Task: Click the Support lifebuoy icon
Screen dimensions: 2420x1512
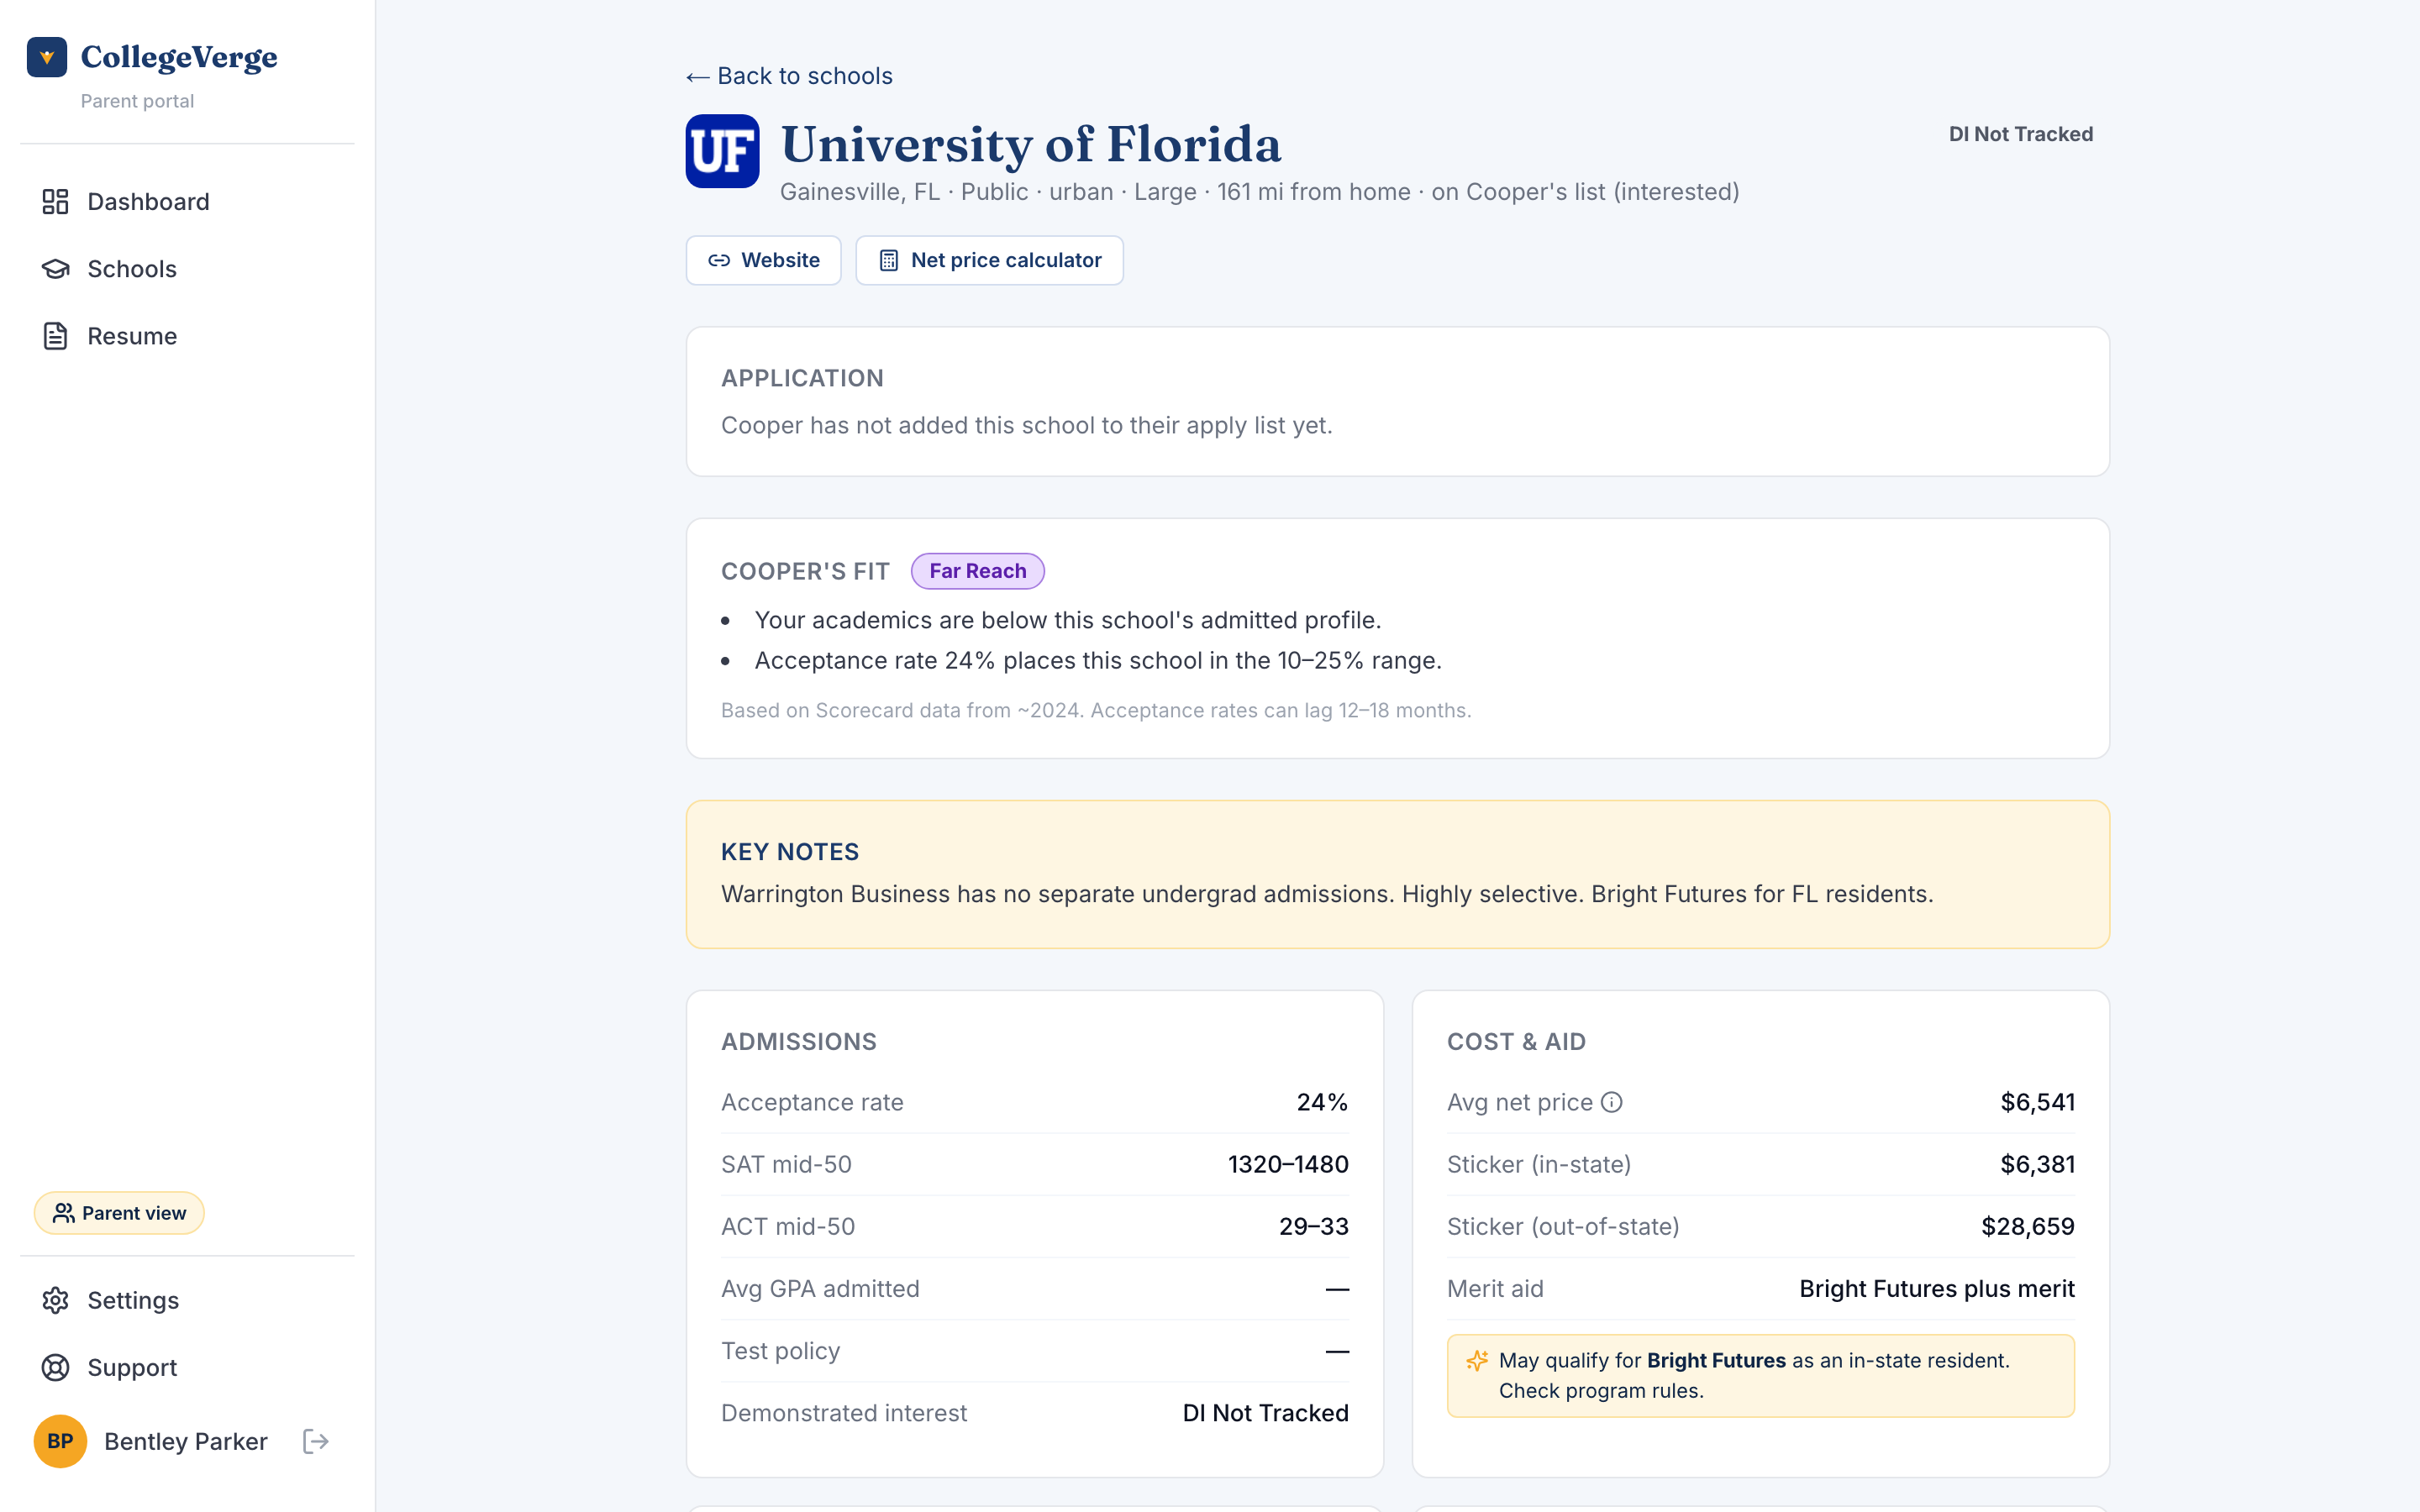Action: pos(55,1367)
